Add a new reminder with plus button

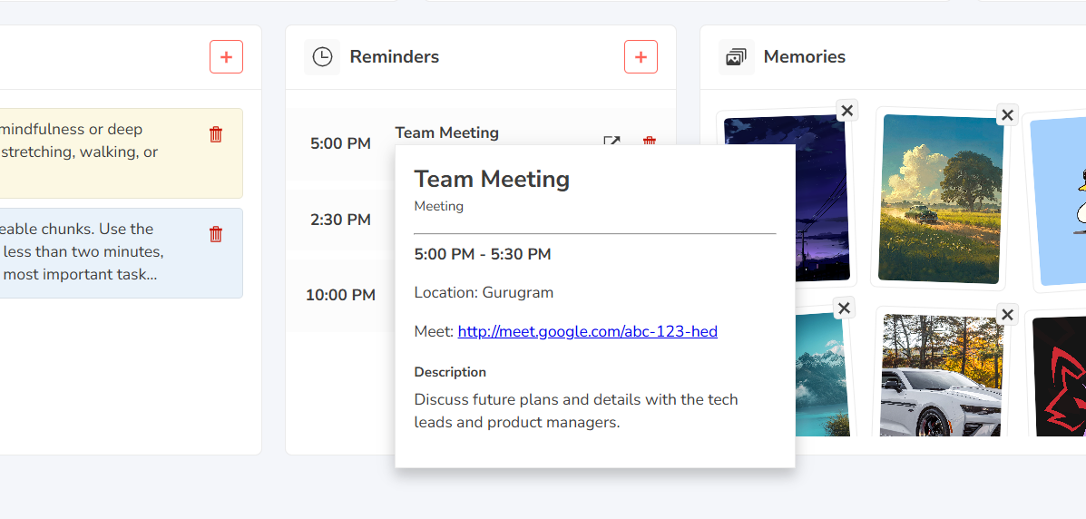(x=641, y=57)
